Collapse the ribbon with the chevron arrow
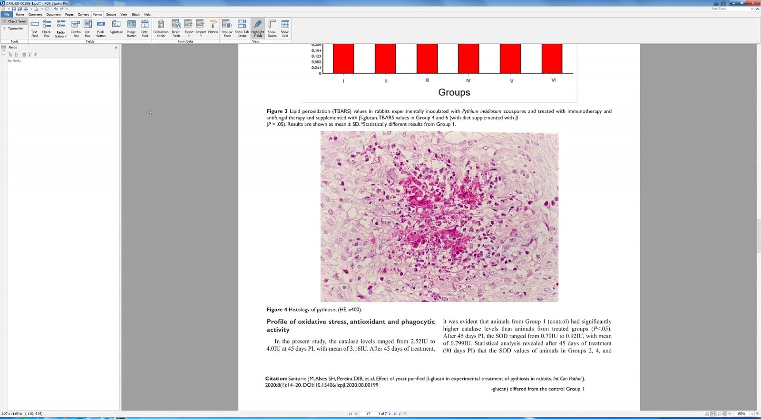Image resolution: width=761 pixels, height=419 pixels. tap(757, 9)
